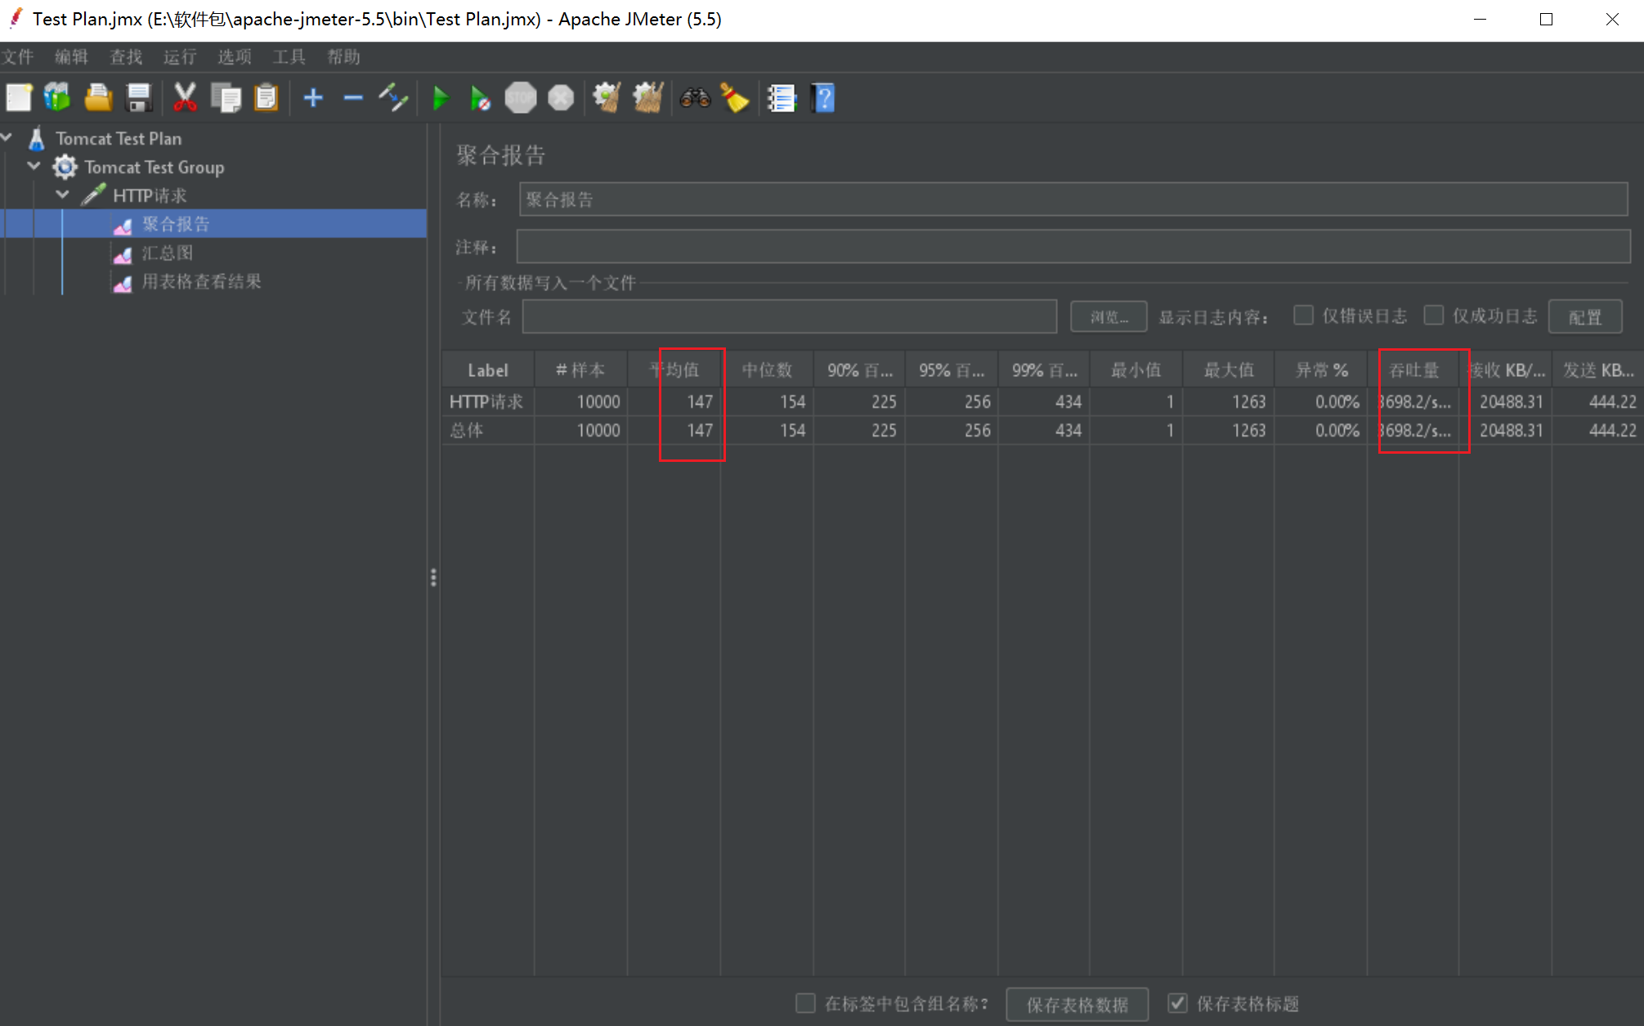Click the 最大值 column header
Viewport: 1644px width, 1026px height.
[x=1228, y=370]
